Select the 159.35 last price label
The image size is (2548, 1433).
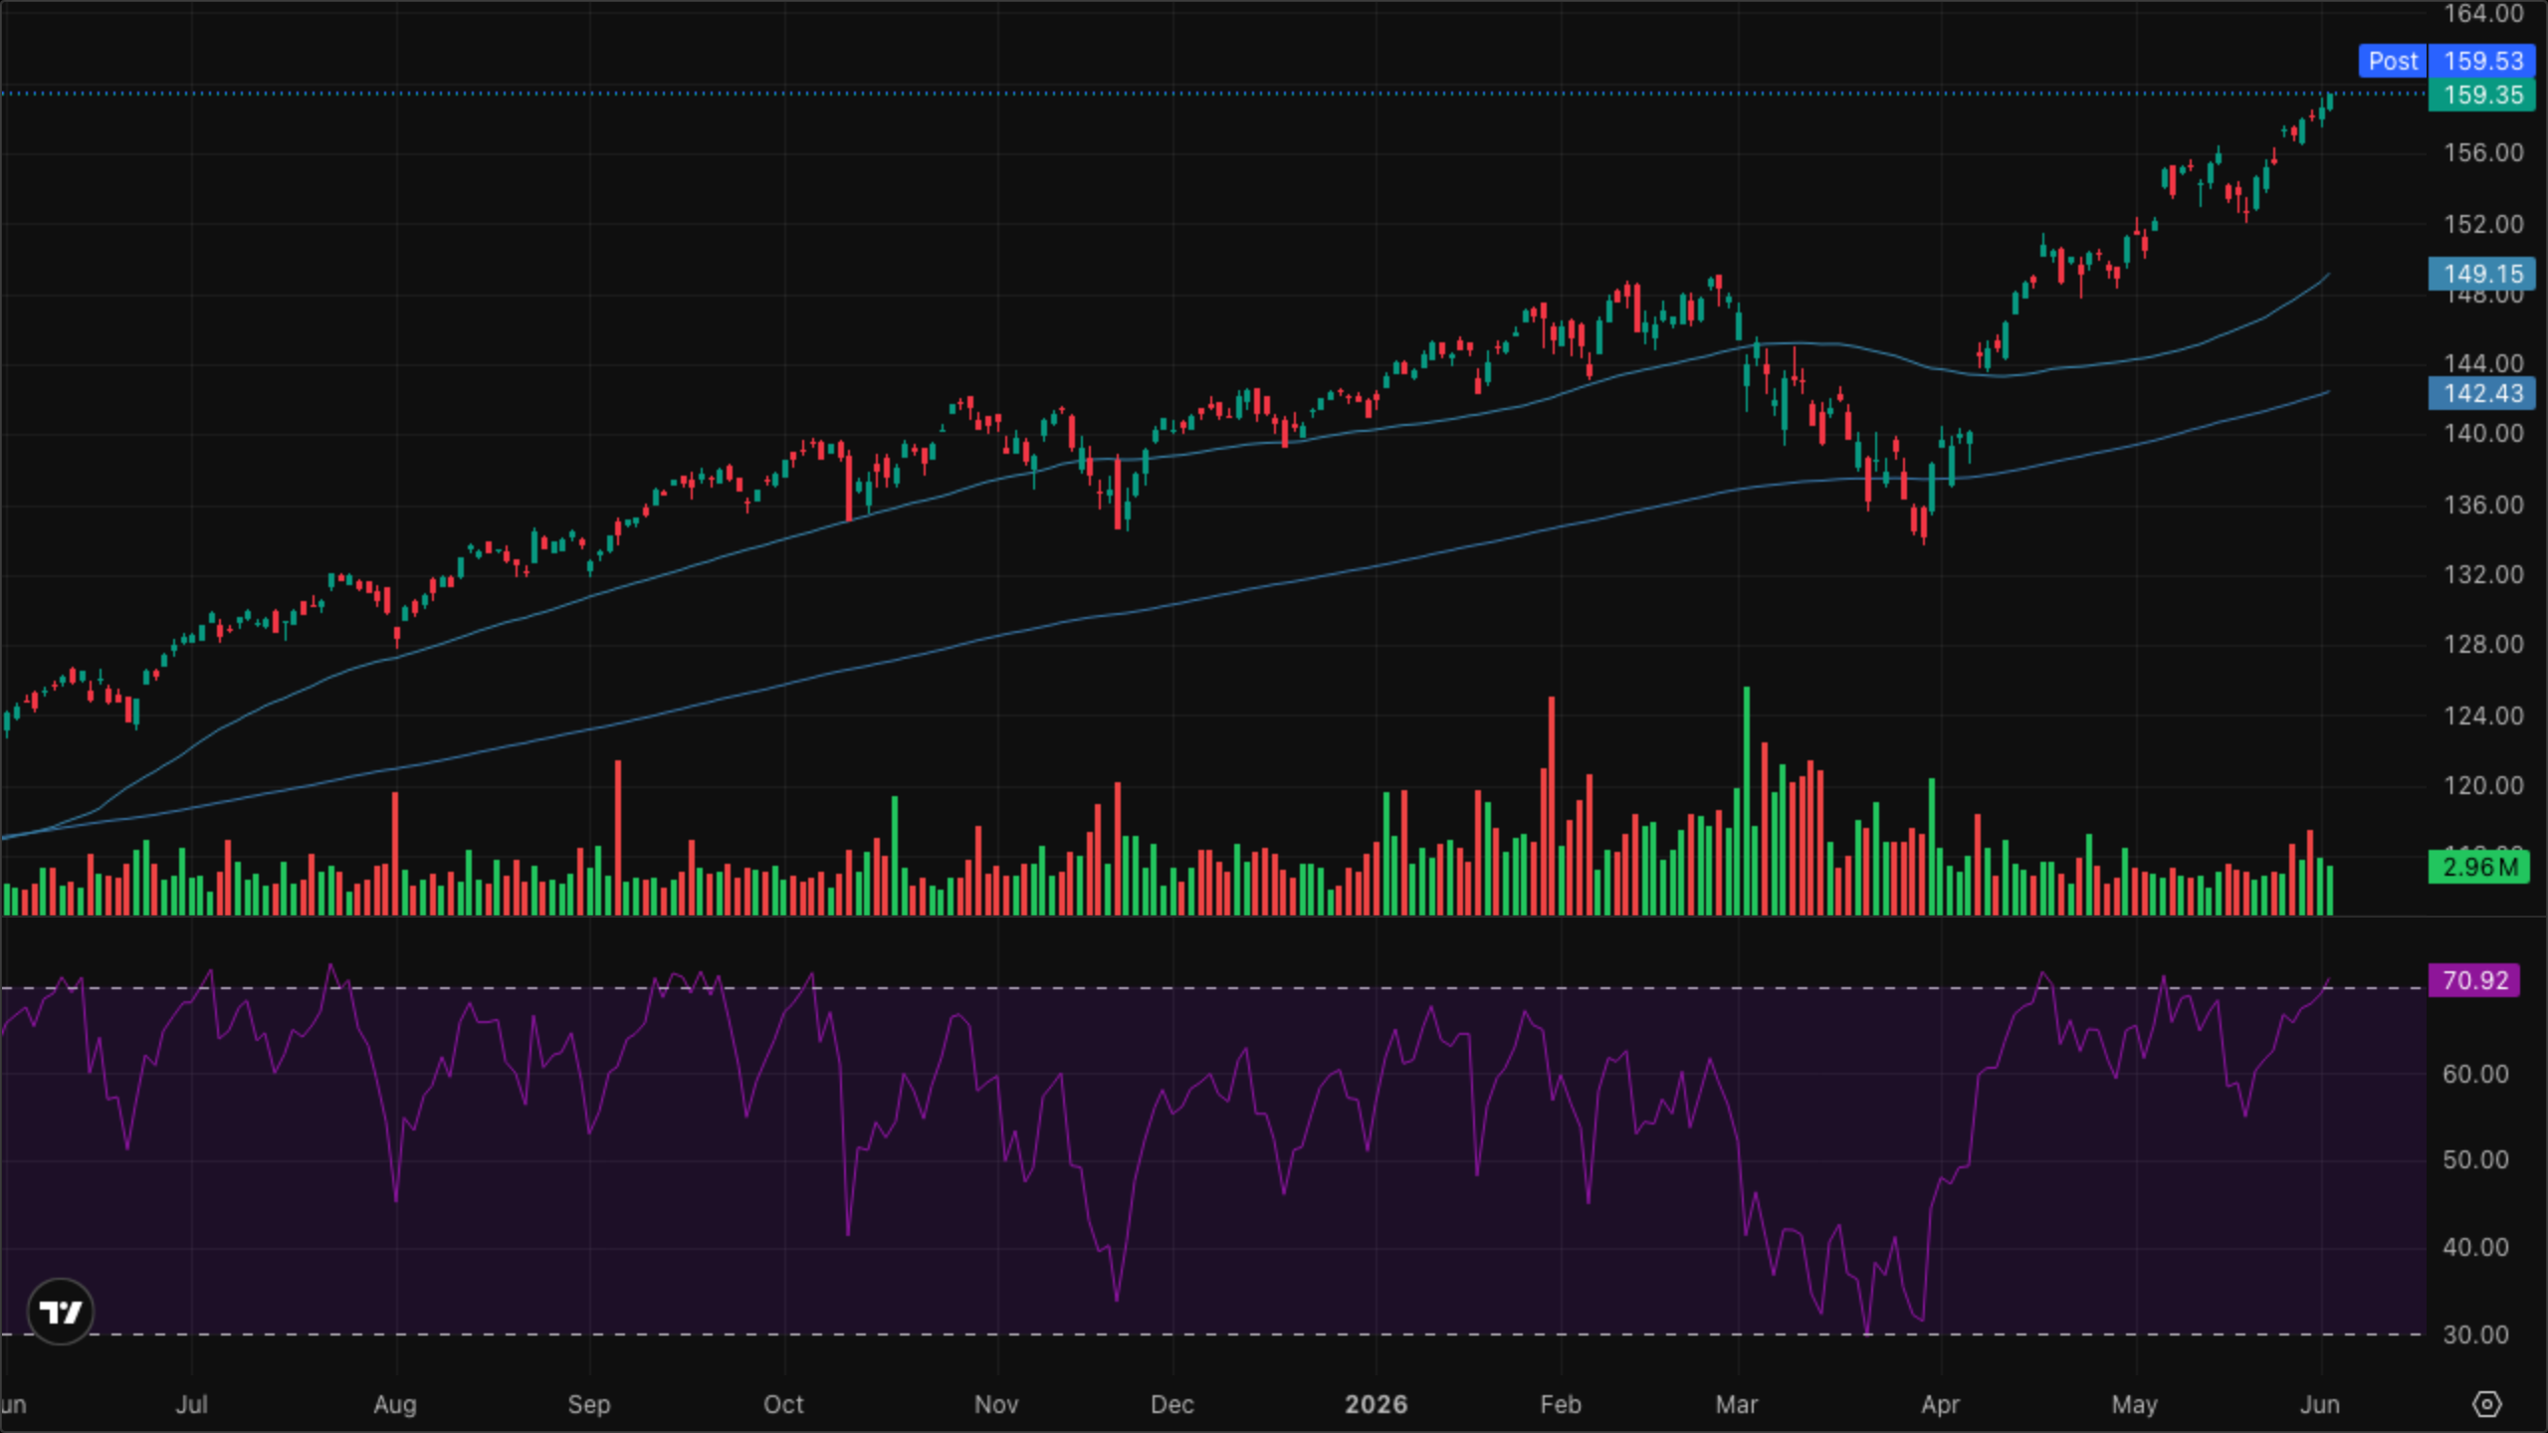pos(2482,96)
